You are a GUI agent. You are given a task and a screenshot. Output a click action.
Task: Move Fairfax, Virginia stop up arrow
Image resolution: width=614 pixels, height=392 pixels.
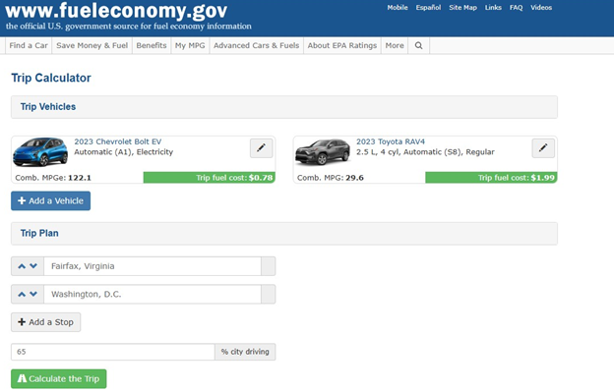click(x=22, y=266)
